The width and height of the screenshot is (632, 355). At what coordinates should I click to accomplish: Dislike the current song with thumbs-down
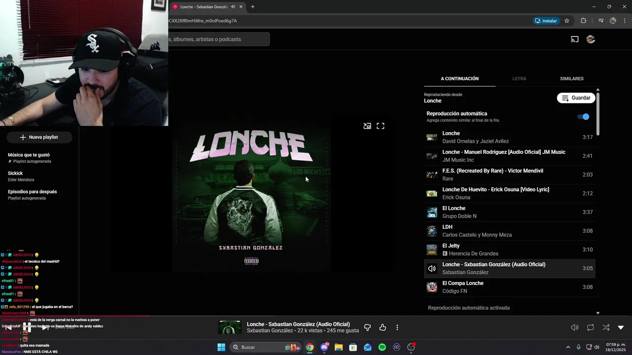(367, 327)
